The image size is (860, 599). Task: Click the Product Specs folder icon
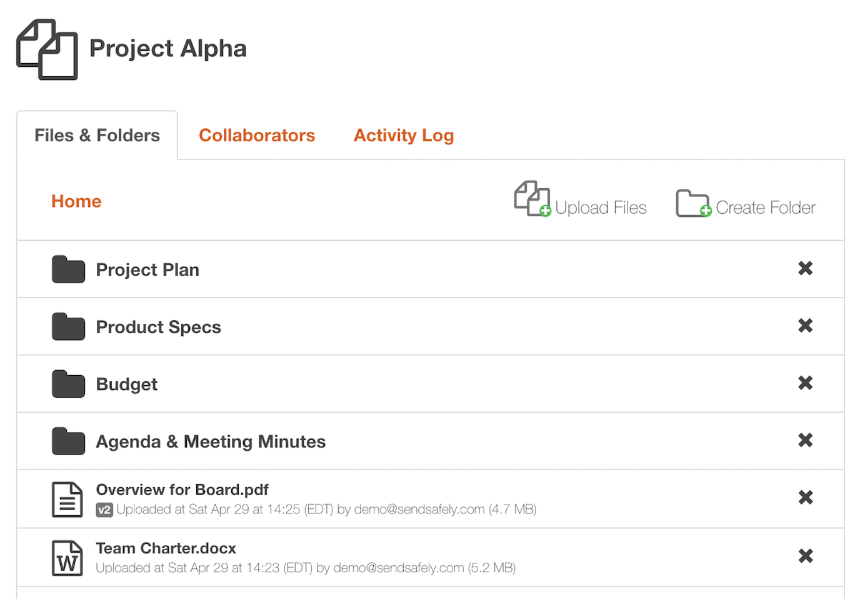coord(68,327)
